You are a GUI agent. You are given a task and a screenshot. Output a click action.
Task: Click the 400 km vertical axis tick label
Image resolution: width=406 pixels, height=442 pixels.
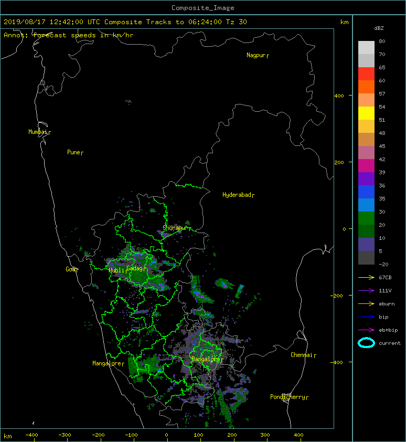tap(339, 96)
